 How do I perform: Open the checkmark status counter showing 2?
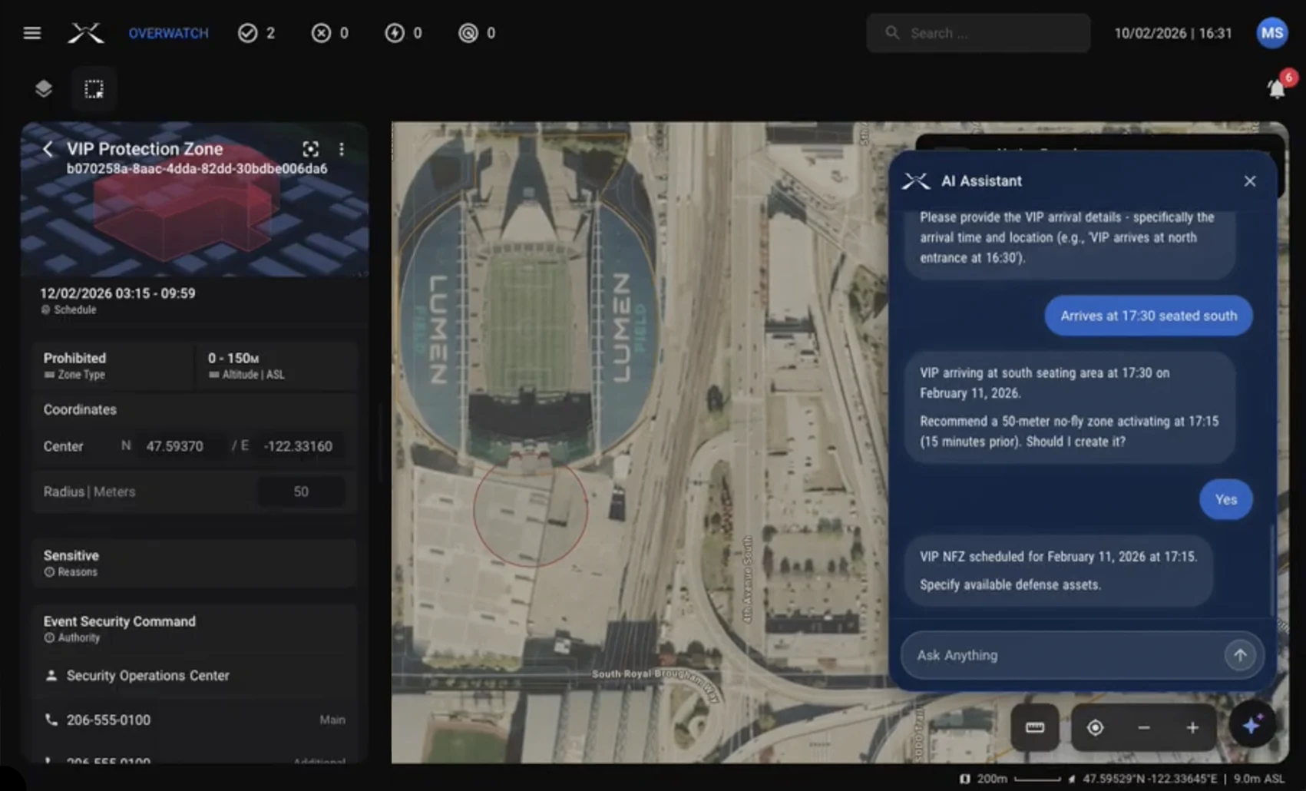[256, 33]
